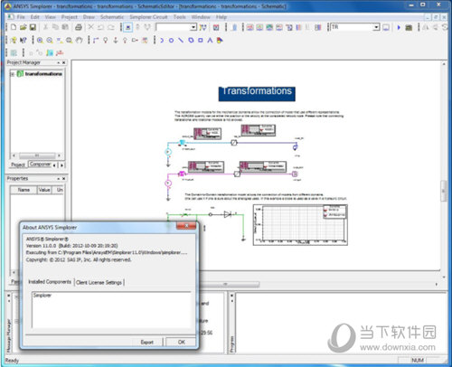Select the highlighted select-mode toolbar icon
Image resolution: width=452 pixels, height=367 pixels.
[128, 27]
